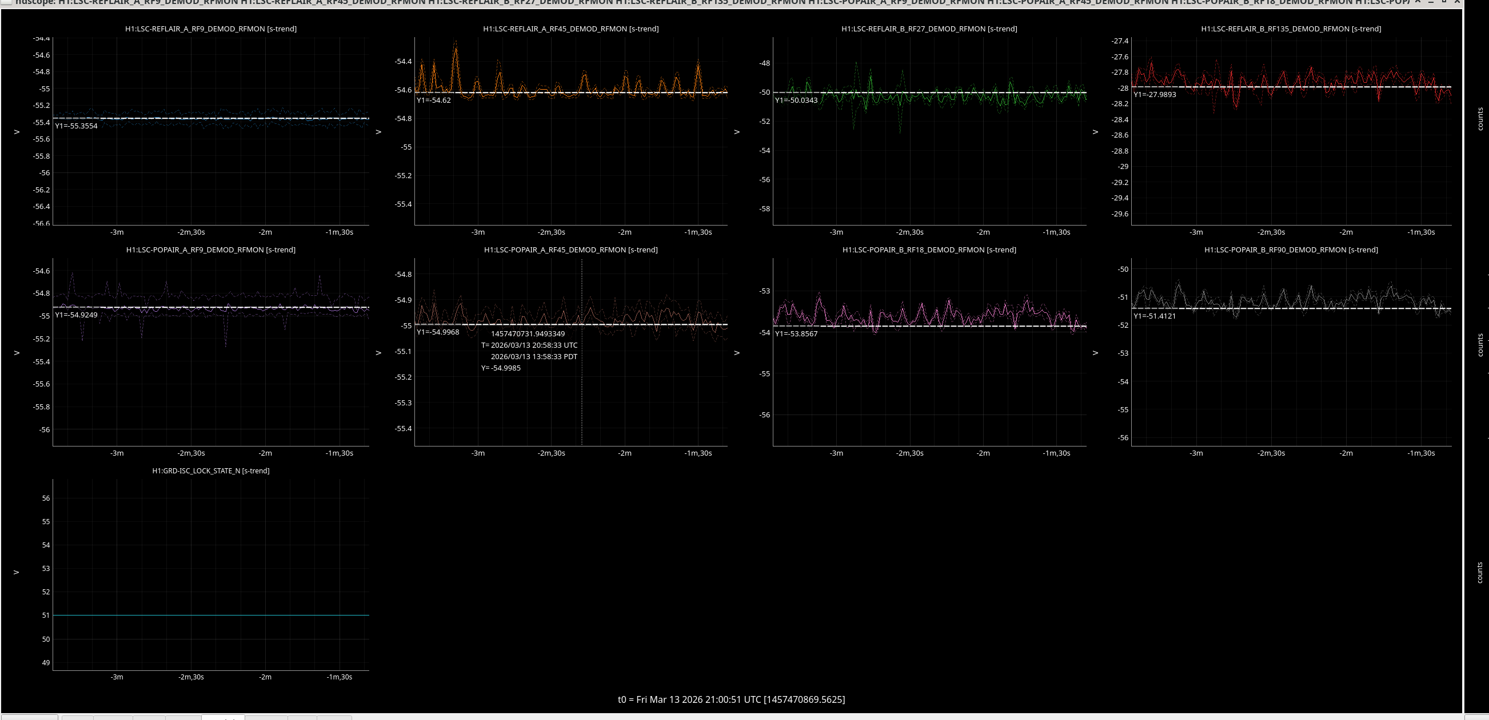The height and width of the screenshot is (720, 1489).
Task: Click the Y1=-51.4121 cursor label
Action: (1154, 316)
